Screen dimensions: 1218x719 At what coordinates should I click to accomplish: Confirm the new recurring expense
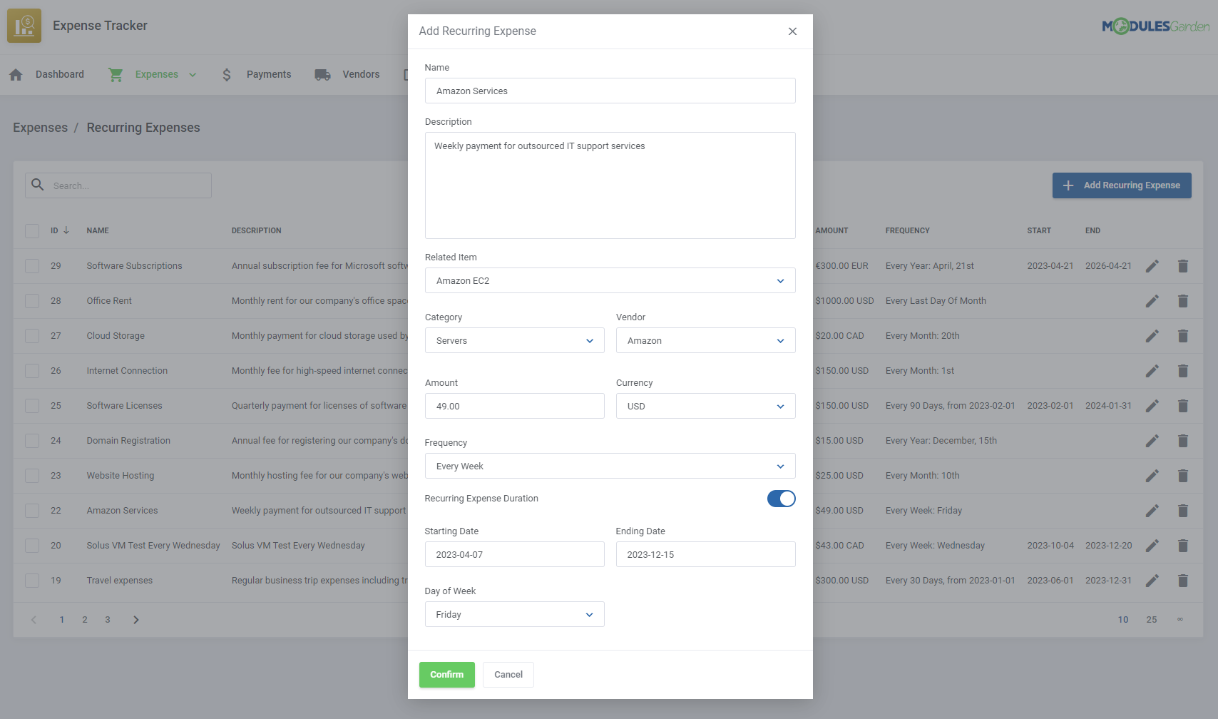(446, 674)
